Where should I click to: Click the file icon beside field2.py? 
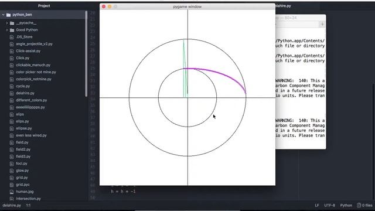12,149
